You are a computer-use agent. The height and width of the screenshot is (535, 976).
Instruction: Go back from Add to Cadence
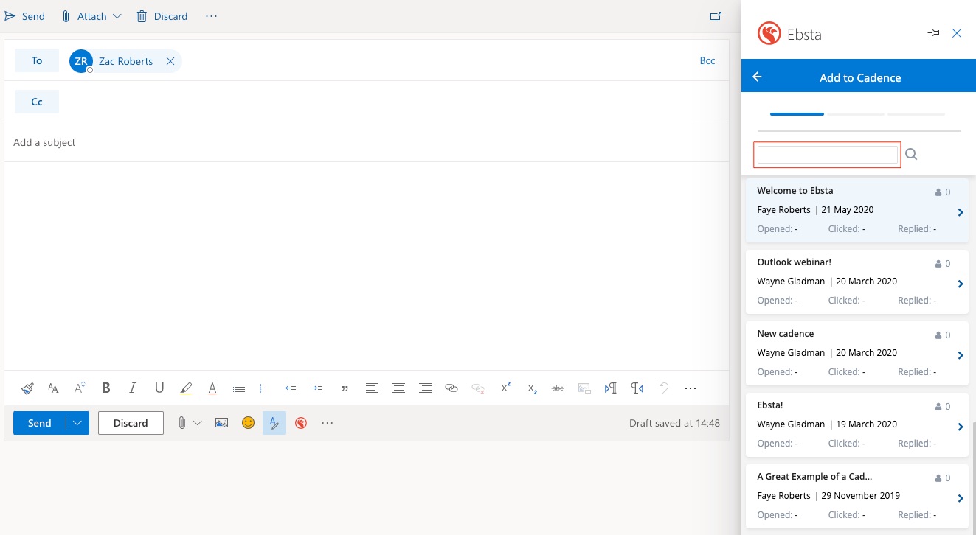(x=757, y=77)
